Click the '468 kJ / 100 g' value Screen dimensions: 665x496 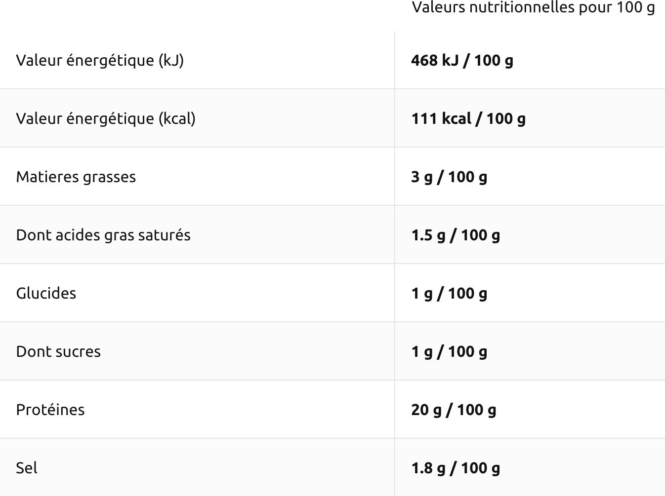coord(462,60)
